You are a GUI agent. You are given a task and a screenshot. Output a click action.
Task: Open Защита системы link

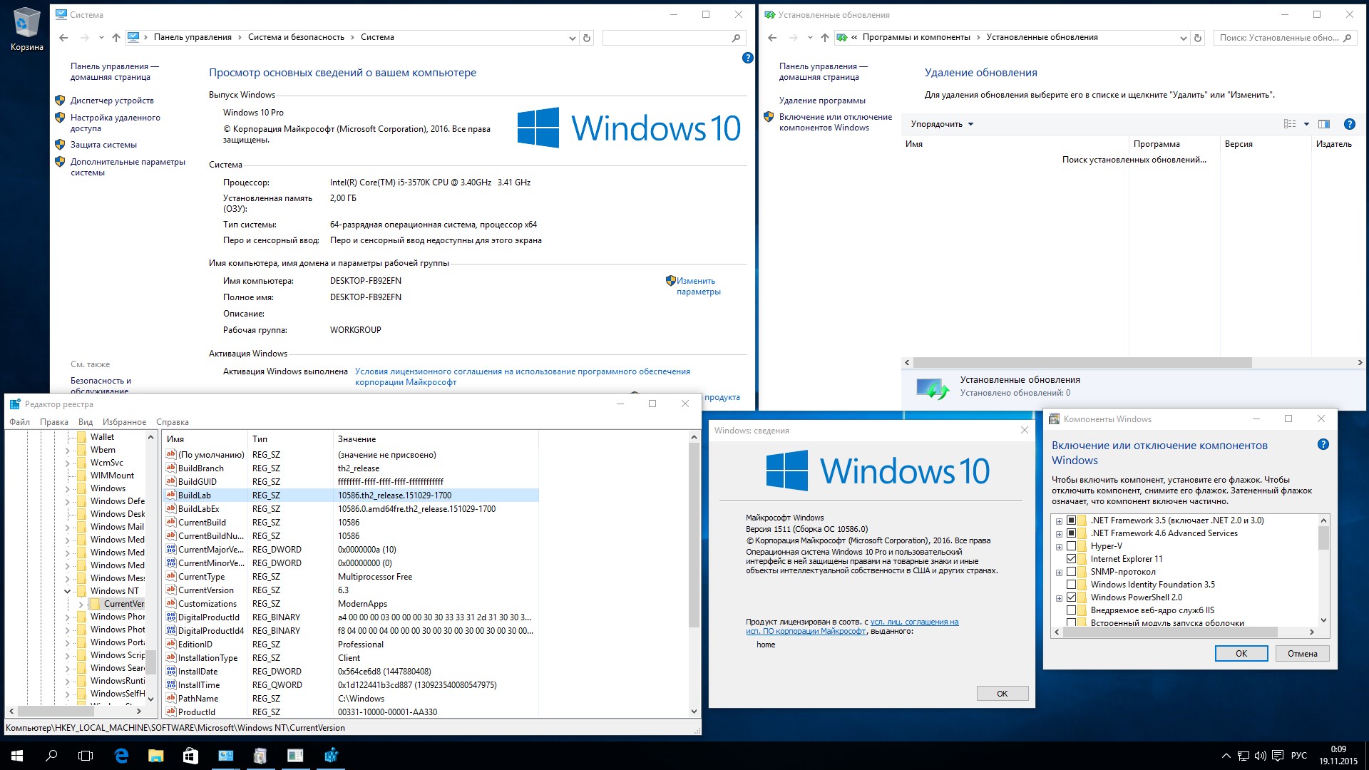(103, 145)
